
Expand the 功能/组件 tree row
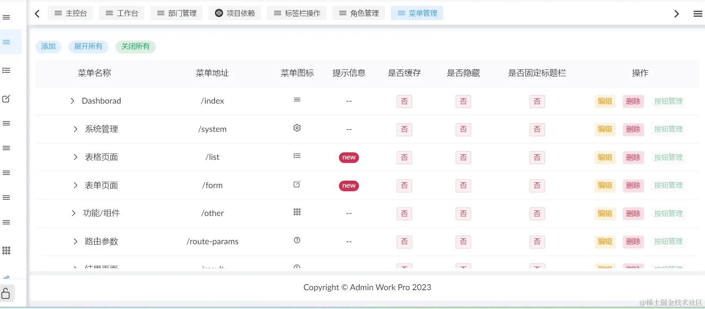click(74, 213)
